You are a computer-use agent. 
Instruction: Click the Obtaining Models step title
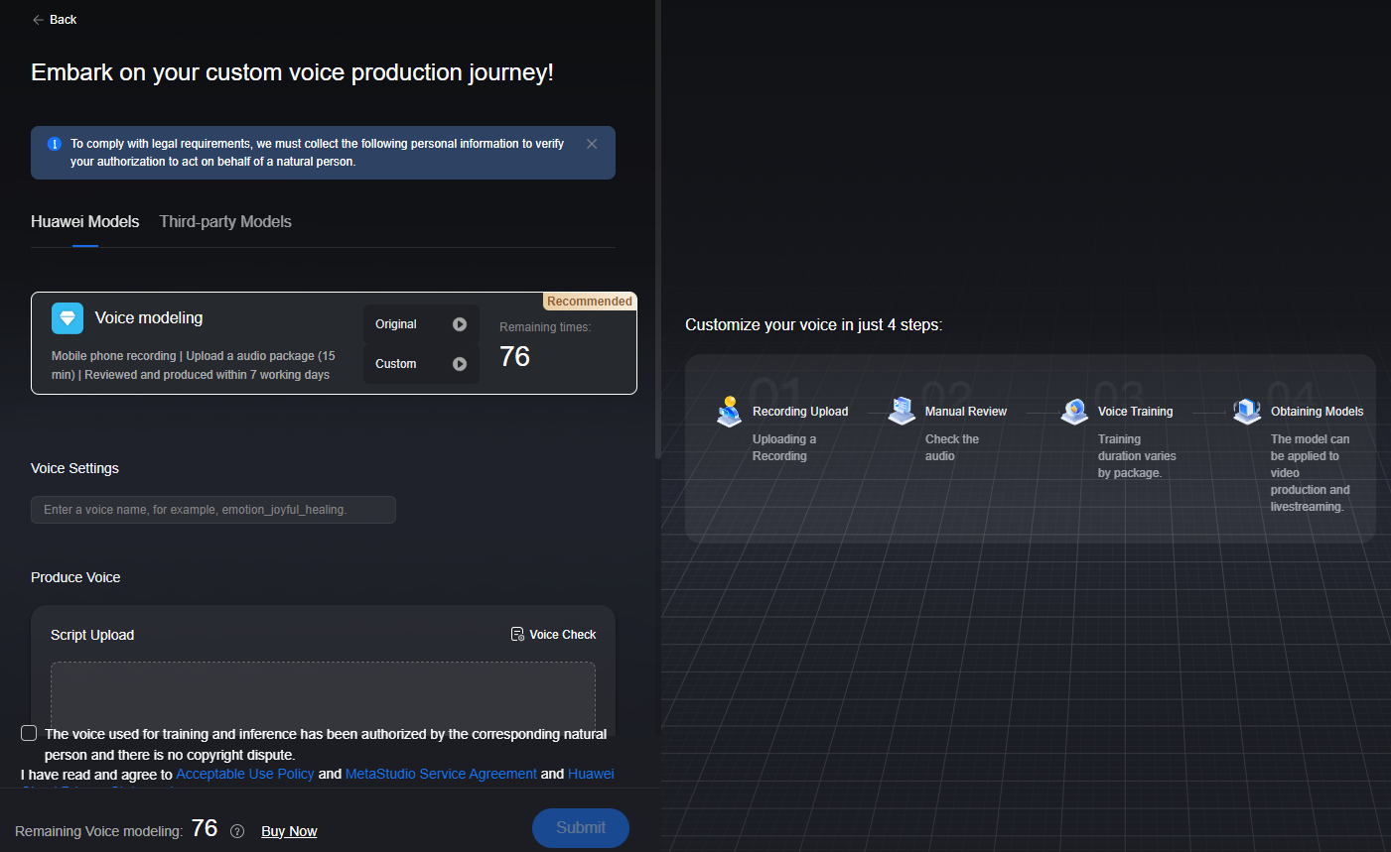(x=1317, y=412)
